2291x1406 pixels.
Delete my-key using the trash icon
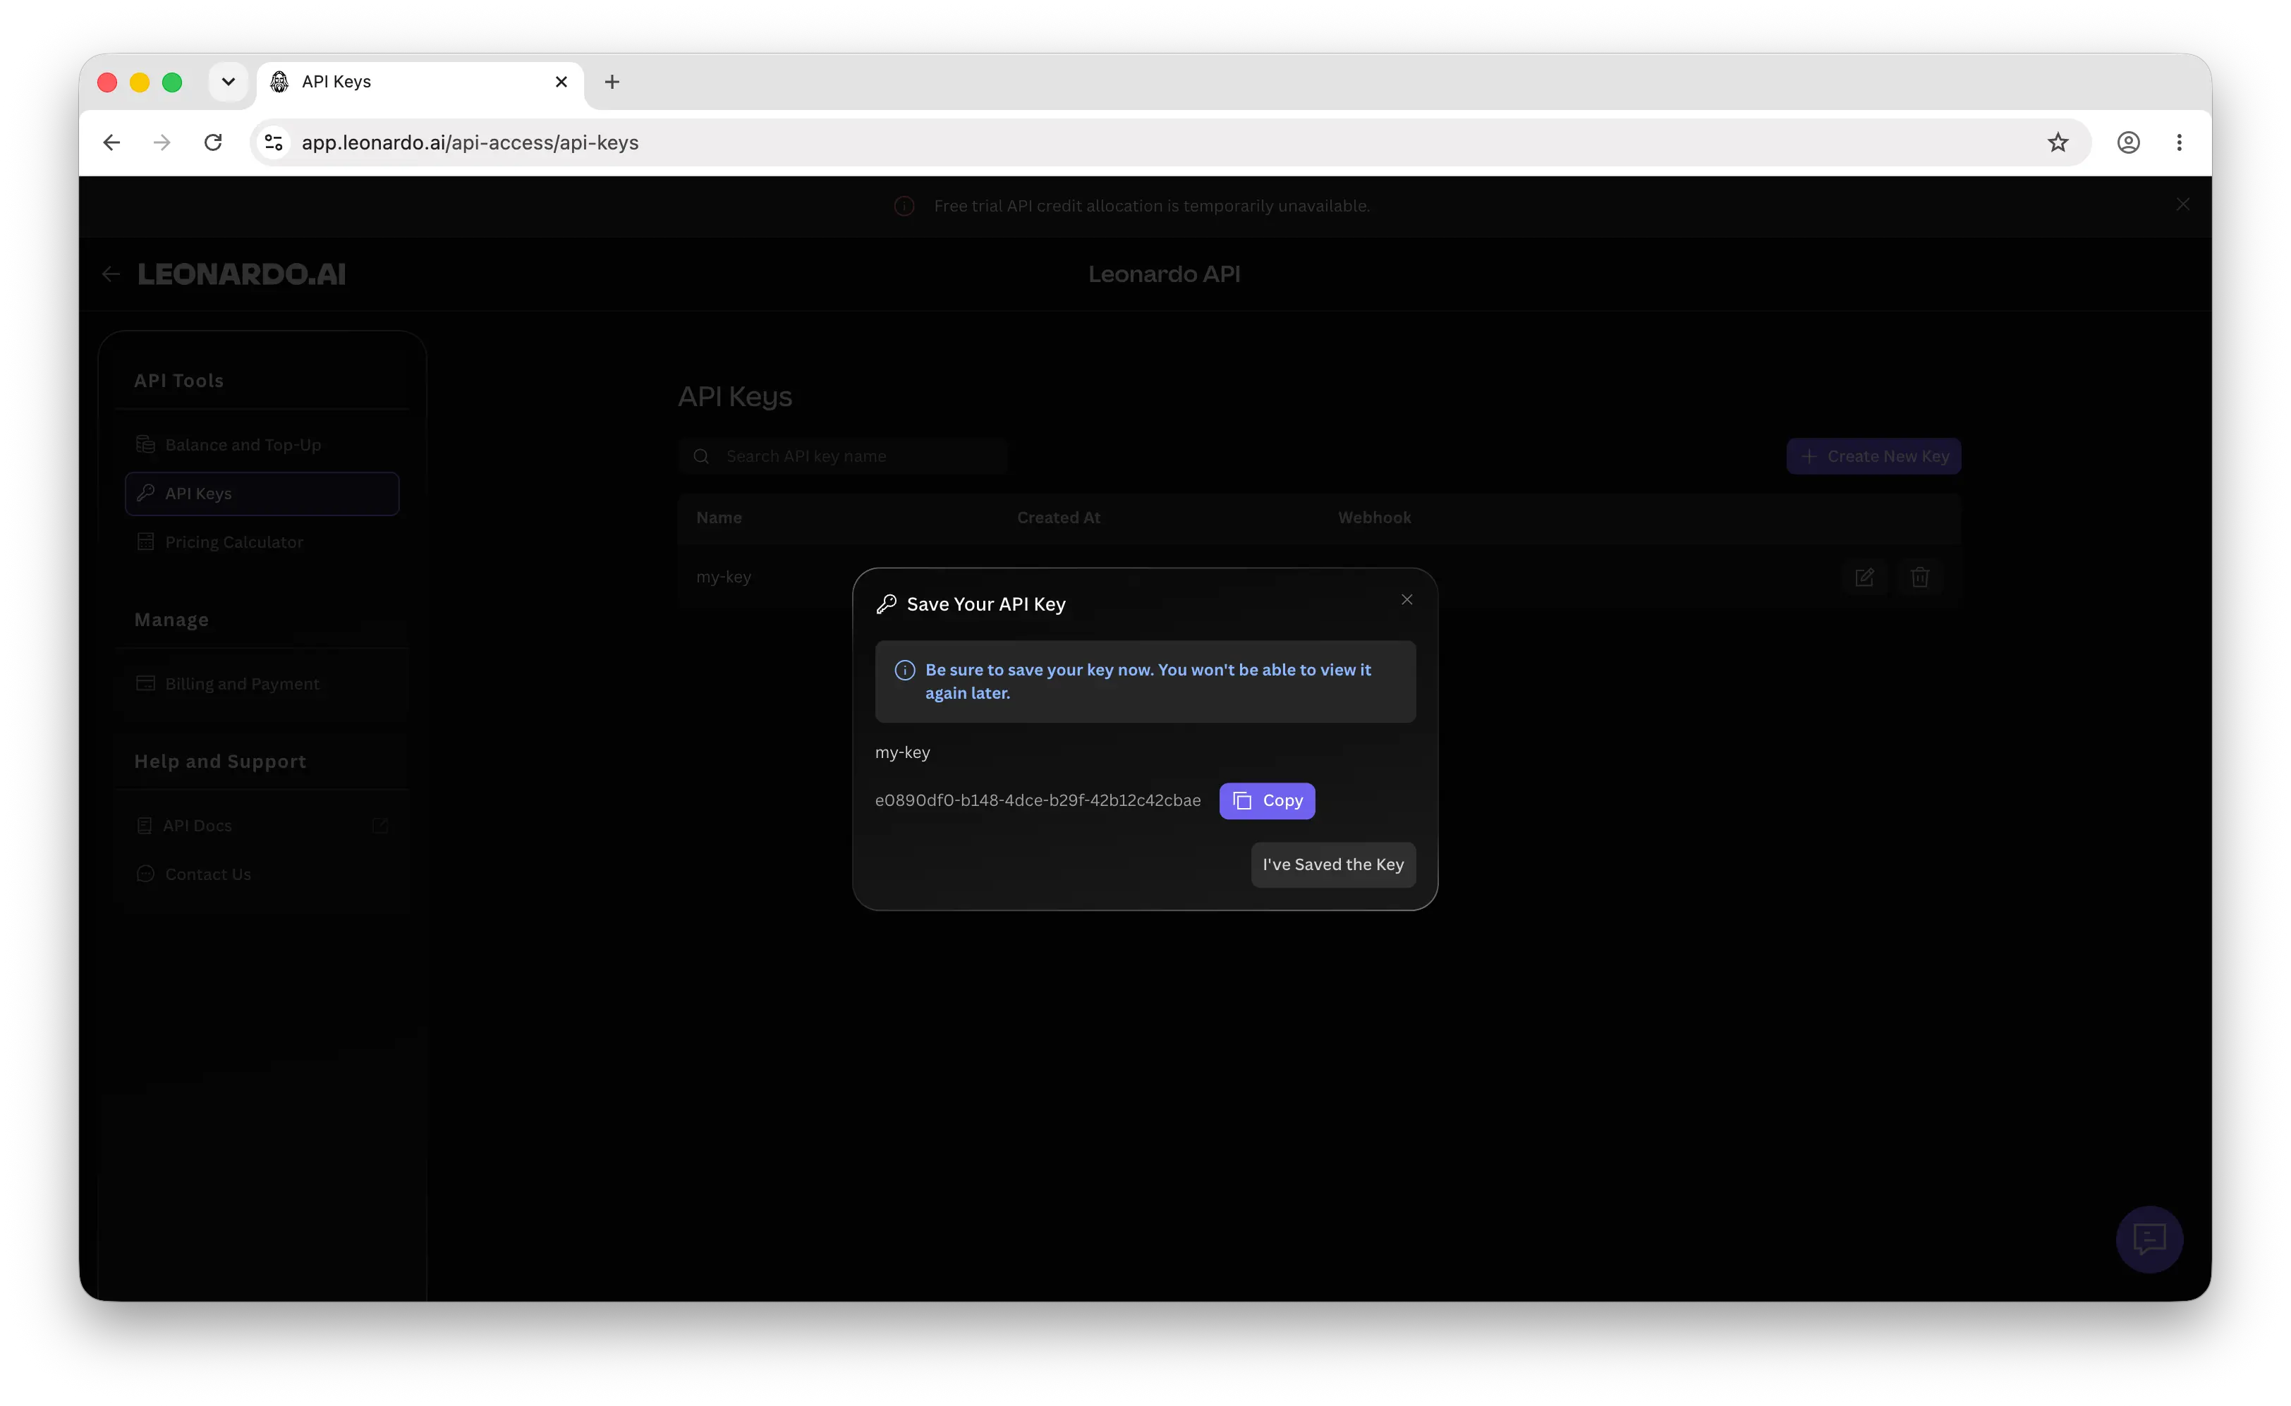[x=1920, y=577]
